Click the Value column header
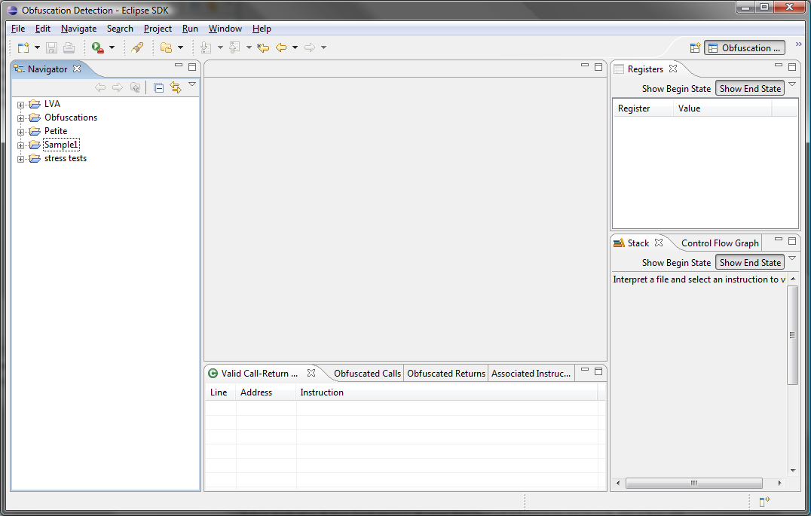This screenshot has height=516, width=811. tap(722, 108)
